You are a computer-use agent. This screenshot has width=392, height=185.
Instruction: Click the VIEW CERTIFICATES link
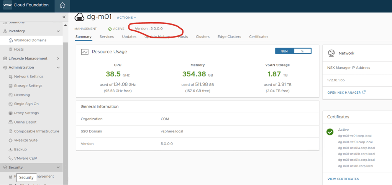343,179
